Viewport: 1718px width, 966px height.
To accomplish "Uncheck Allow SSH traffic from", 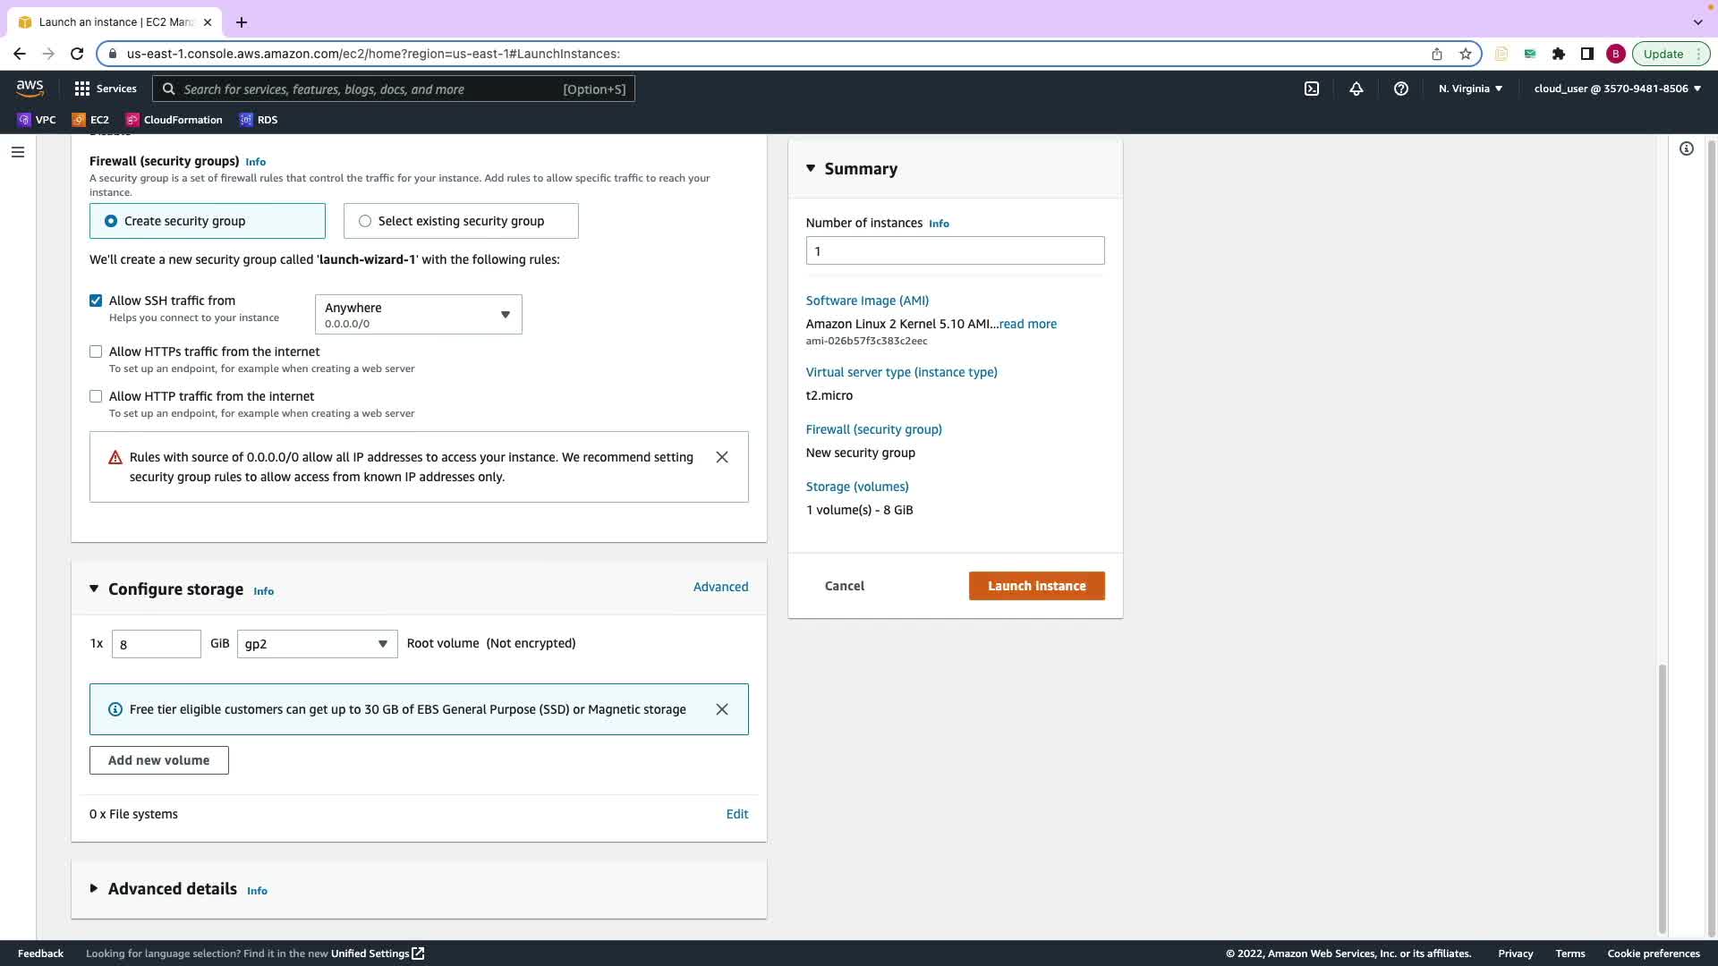I will [x=96, y=301].
